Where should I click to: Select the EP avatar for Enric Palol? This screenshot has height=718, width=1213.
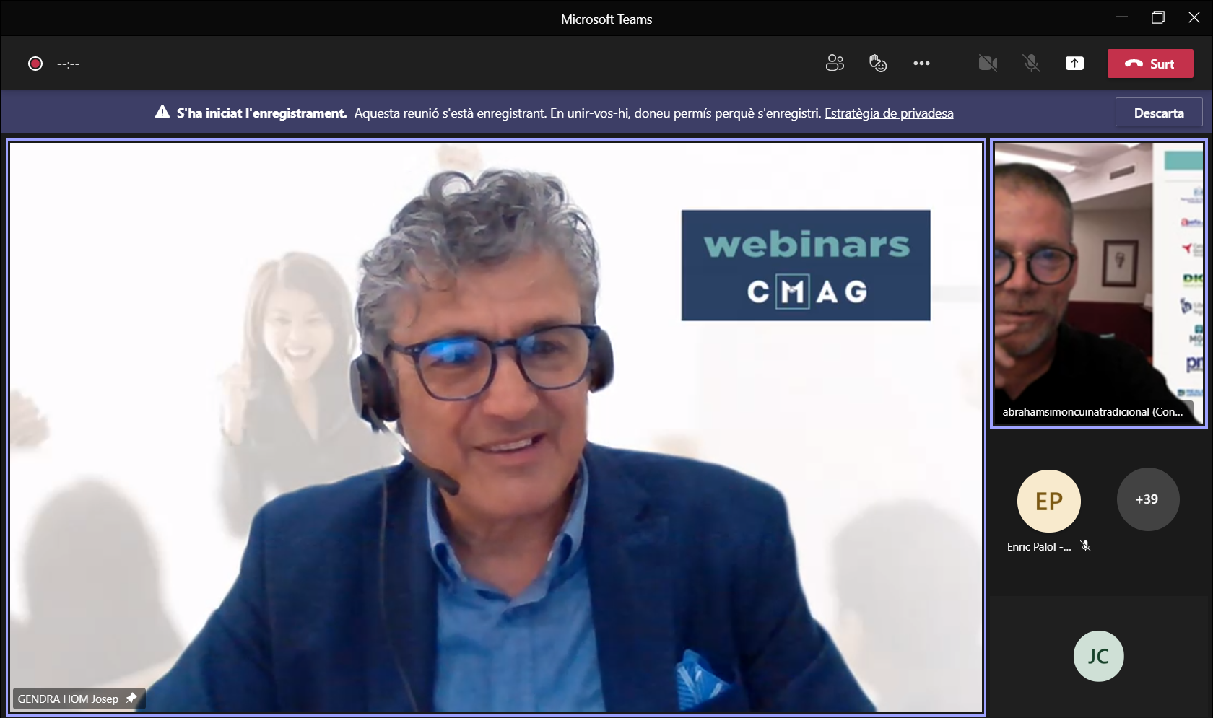coord(1048,501)
